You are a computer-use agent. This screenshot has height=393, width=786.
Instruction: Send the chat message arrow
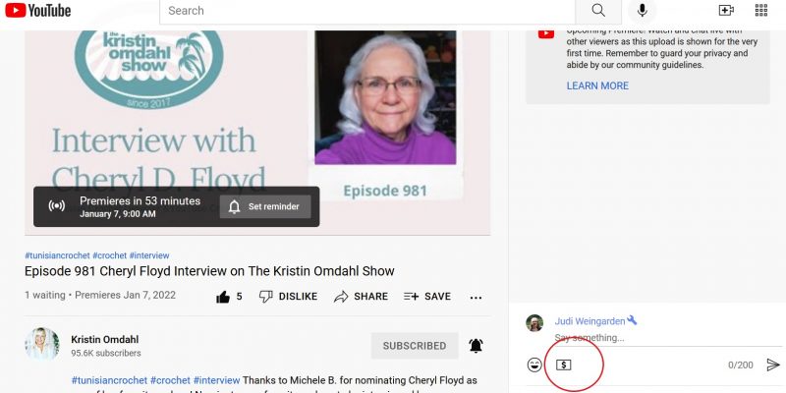773,365
